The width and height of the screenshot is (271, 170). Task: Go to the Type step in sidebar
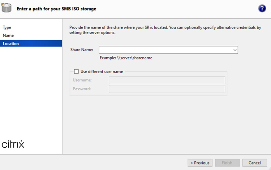point(7,27)
